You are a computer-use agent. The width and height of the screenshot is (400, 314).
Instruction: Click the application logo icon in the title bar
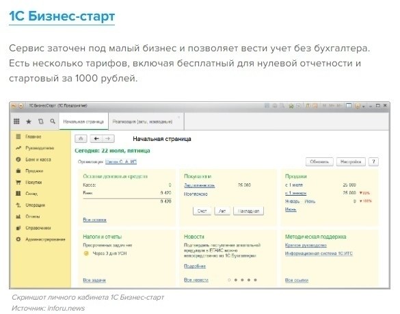(x=14, y=105)
